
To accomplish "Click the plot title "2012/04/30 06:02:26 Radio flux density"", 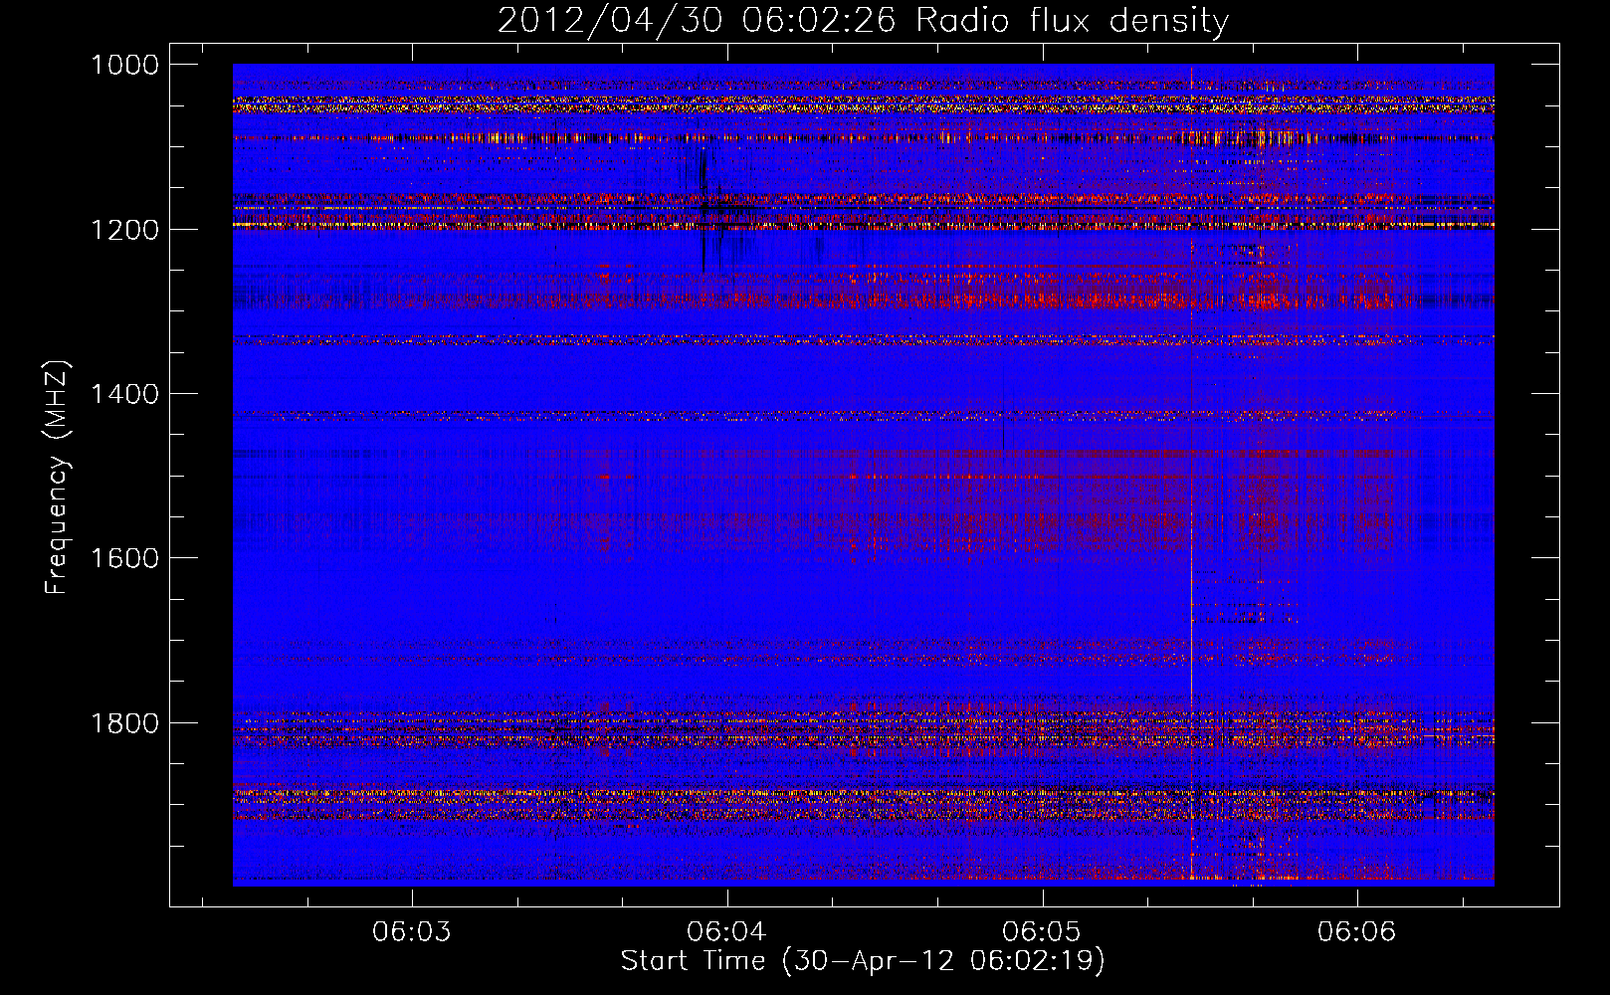I will click(x=863, y=20).
